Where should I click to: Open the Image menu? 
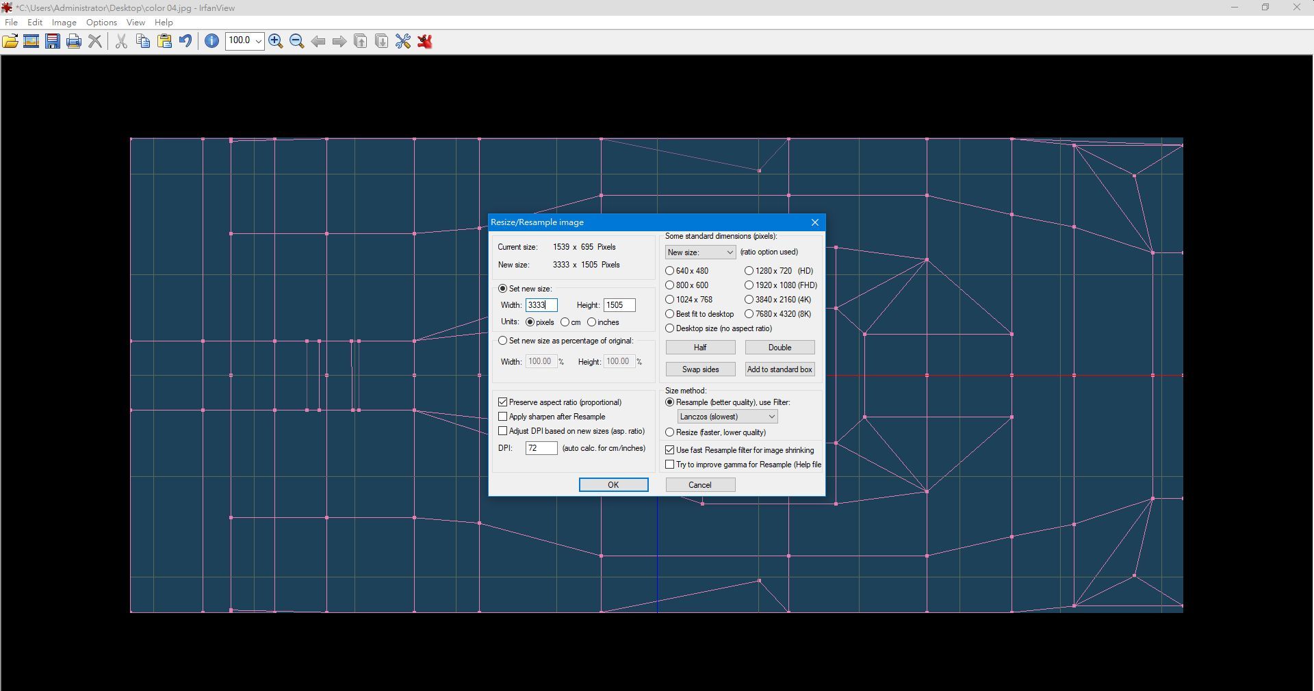(64, 23)
